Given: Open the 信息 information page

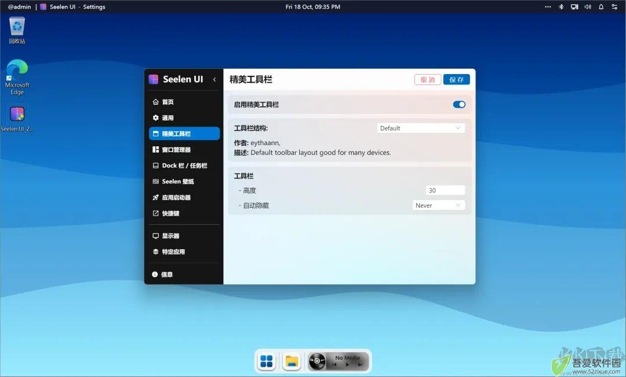Looking at the screenshot, I should [x=184, y=274].
